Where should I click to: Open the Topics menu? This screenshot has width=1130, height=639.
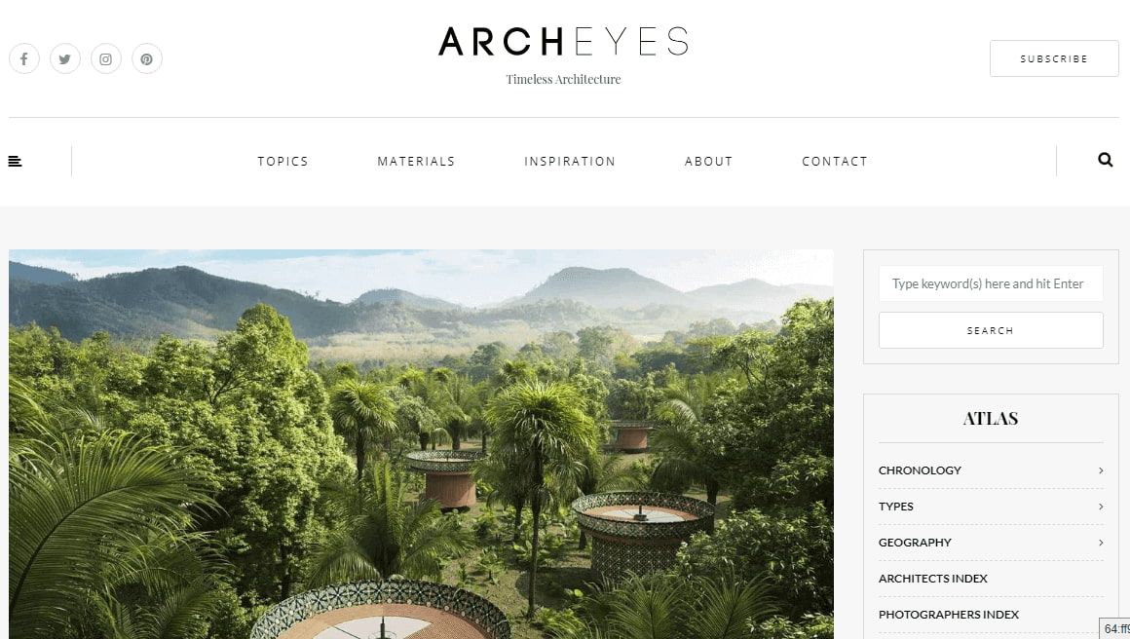pos(282,162)
